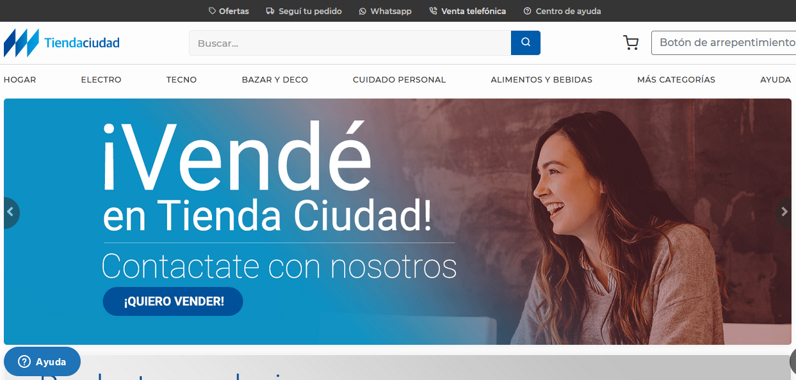Click the magnifier search icon button
The width and height of the screenshot is (796, 380).
pos(525,43)
